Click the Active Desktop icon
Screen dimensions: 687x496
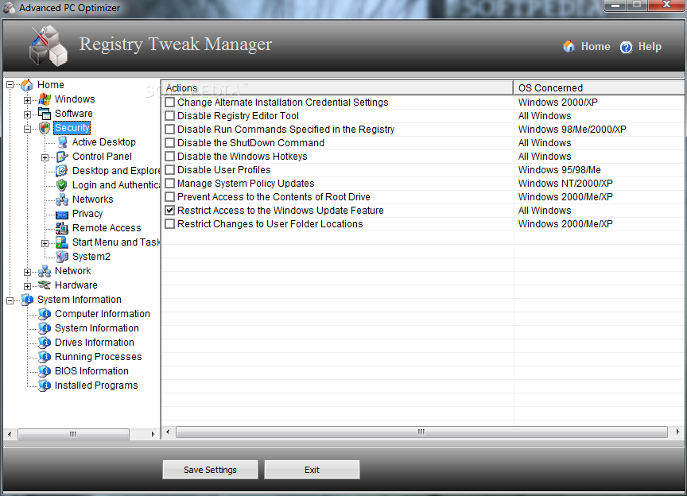point(62,142)
